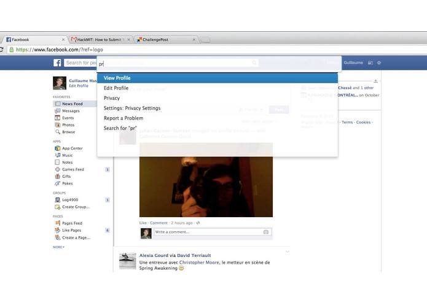Click the browser address bar URL
Screen dimensions: 427x303
tap(60, 50)
